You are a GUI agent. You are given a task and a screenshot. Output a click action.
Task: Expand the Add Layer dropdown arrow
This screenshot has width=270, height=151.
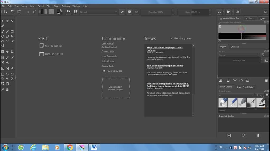pyautogui.click(x=224, y=80)
